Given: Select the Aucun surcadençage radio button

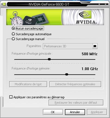Looking at the screenshot, I should [x=13, y=28].
